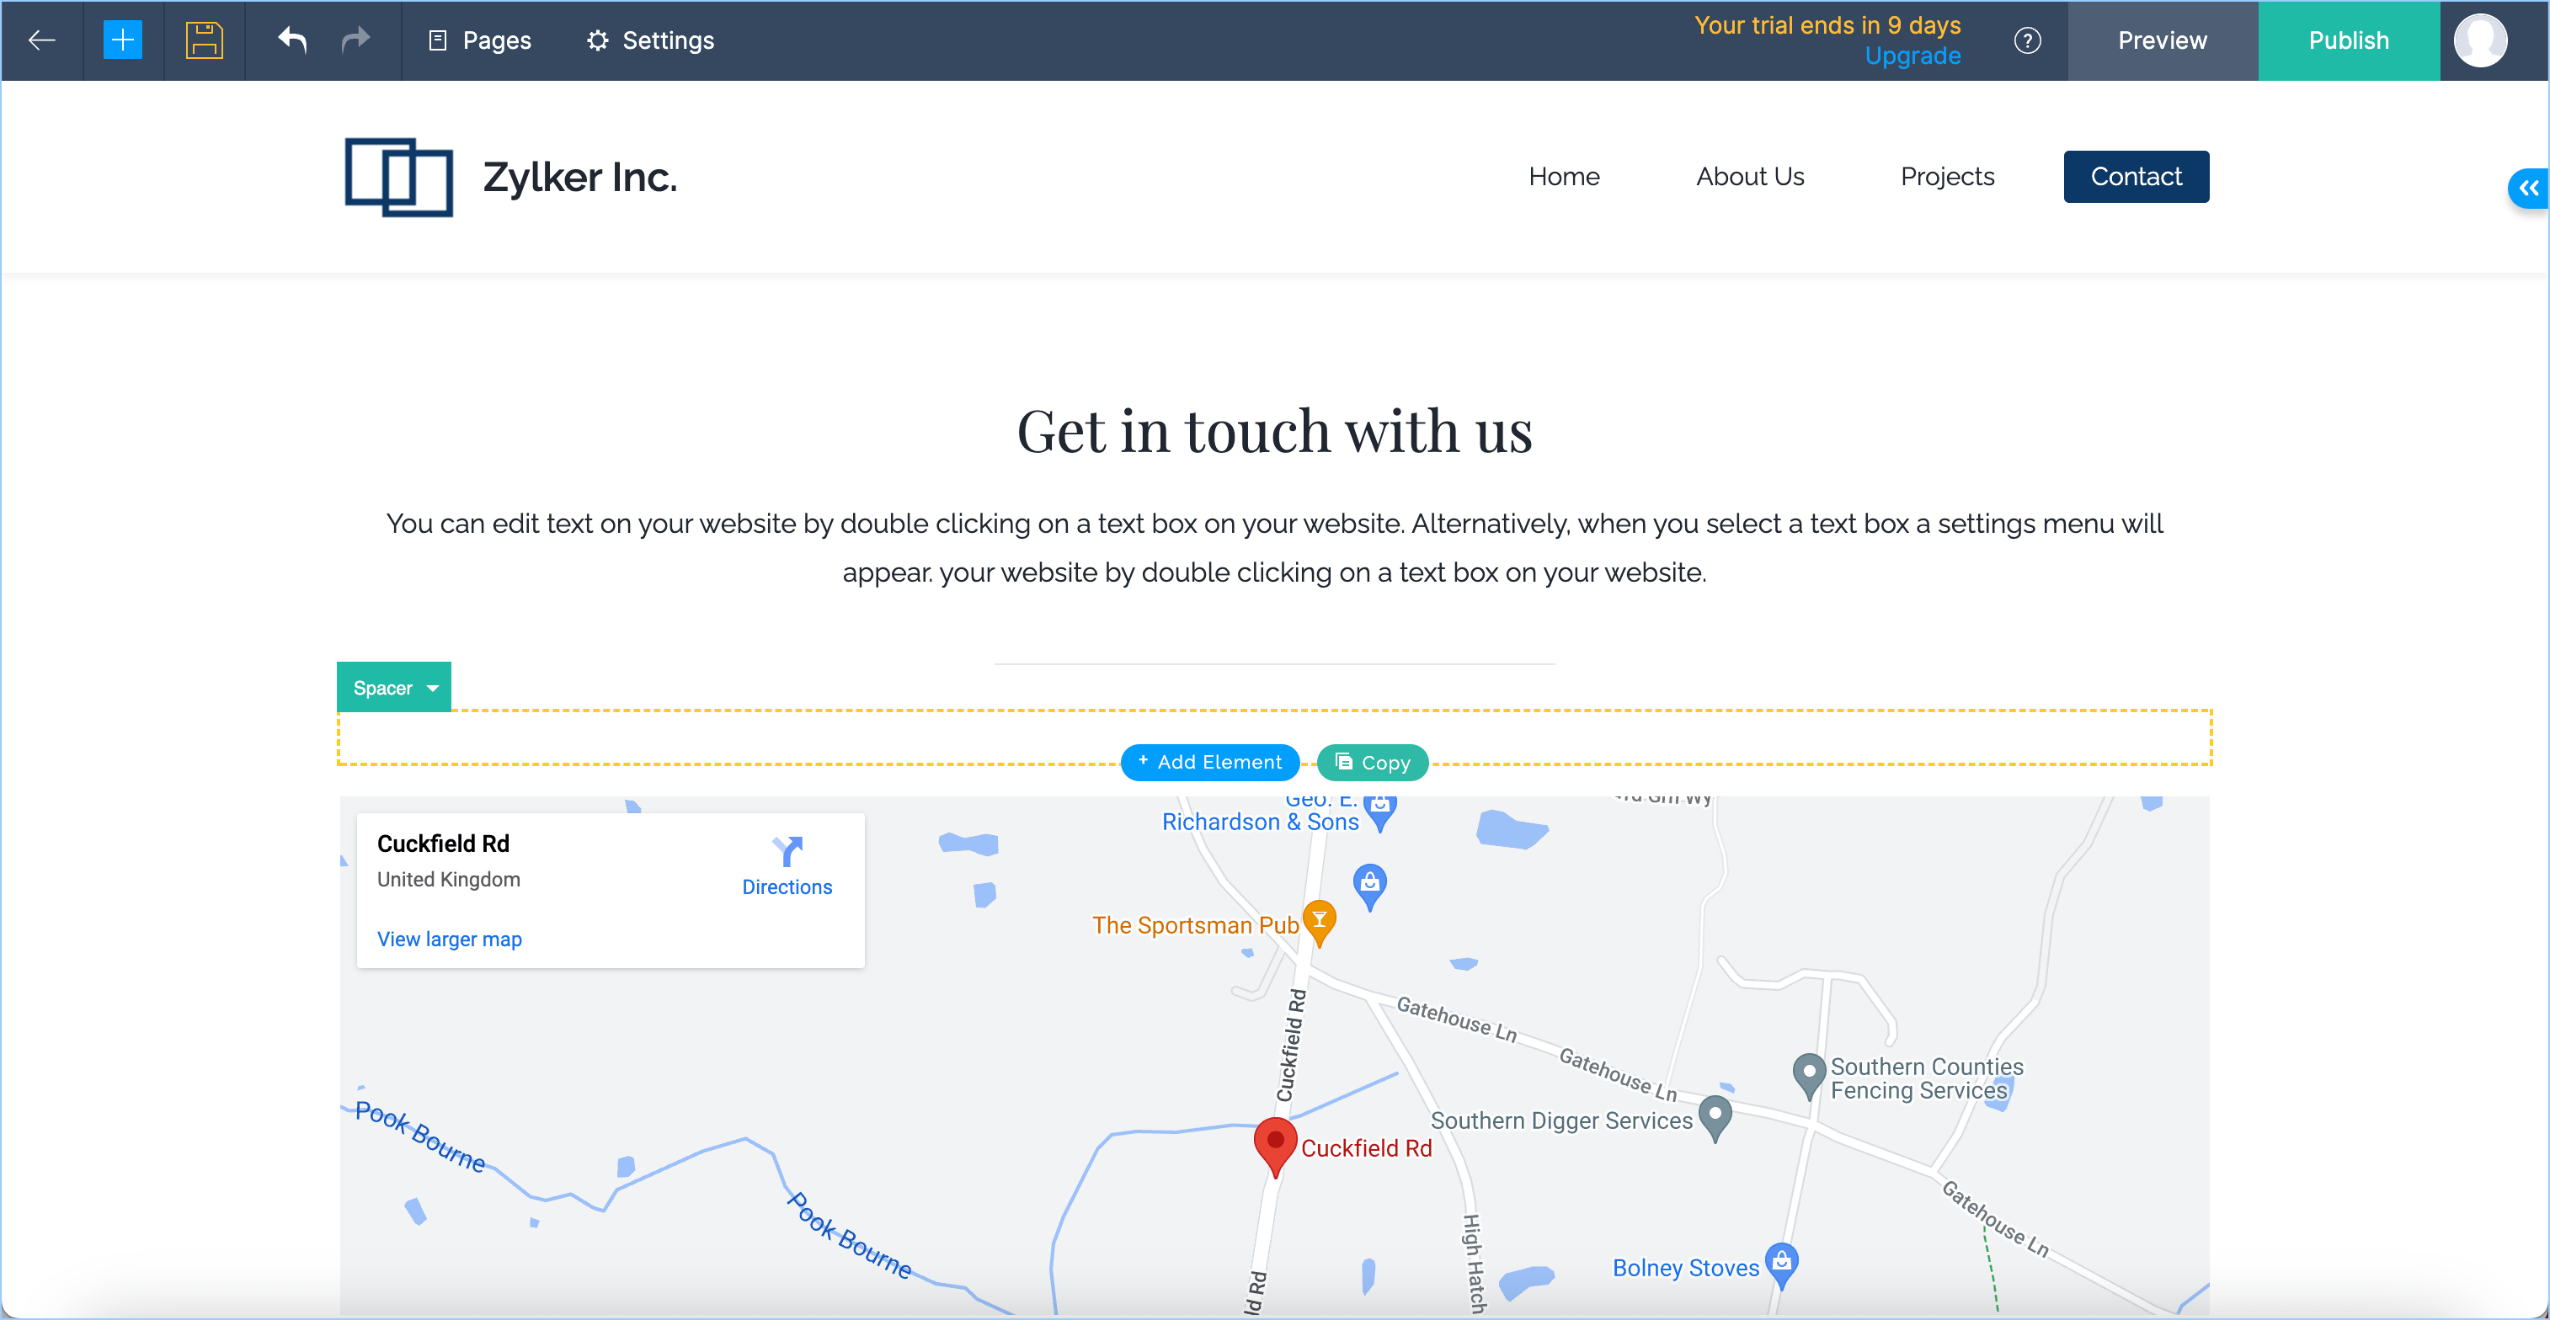Expand the collapsed side panel chevron
The image size is (2550, 1320).
pos(2528,188)
